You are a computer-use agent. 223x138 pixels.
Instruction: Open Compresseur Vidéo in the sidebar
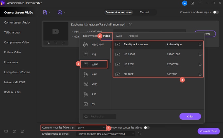point(16,42)
